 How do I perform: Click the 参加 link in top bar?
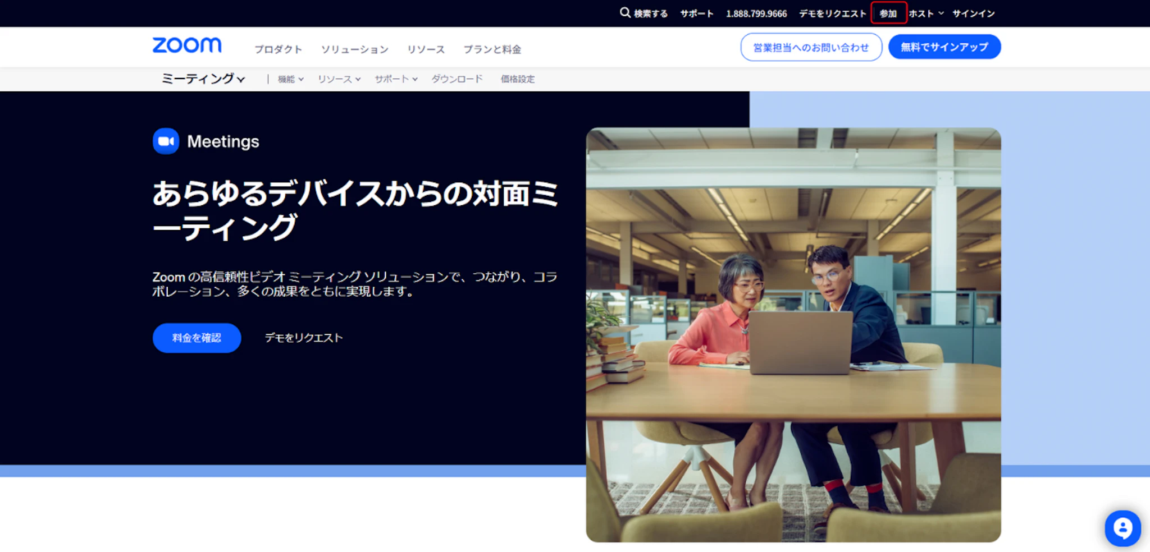tap(888, 13)
